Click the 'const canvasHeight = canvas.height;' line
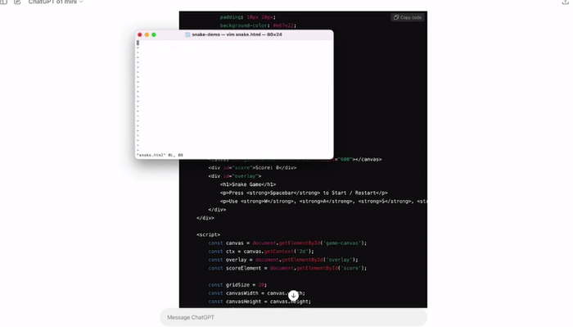This screenshot has height=327, width=573. click(x=259, y=302)
